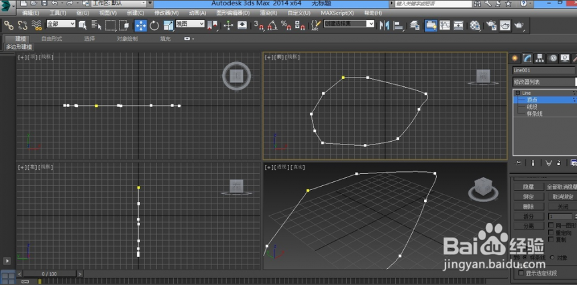This screenshot has height=285, width=577.
Task: Toggle the Angle Snap button
Action: [272, 25]
